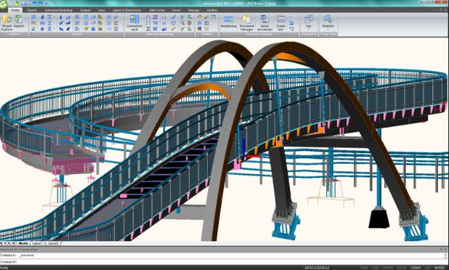
Task: Click the Explore icon in the ribbon
Action: [19, 23]
